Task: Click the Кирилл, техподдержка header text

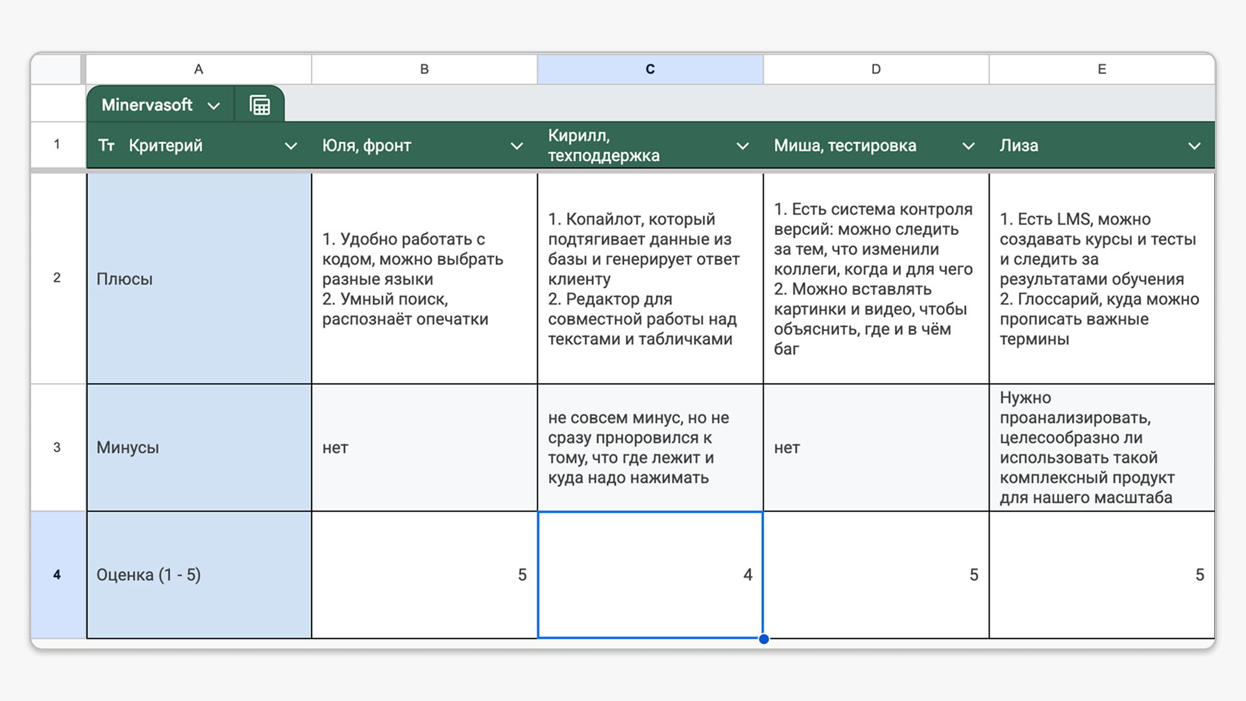Action: (x=604, y=145)
